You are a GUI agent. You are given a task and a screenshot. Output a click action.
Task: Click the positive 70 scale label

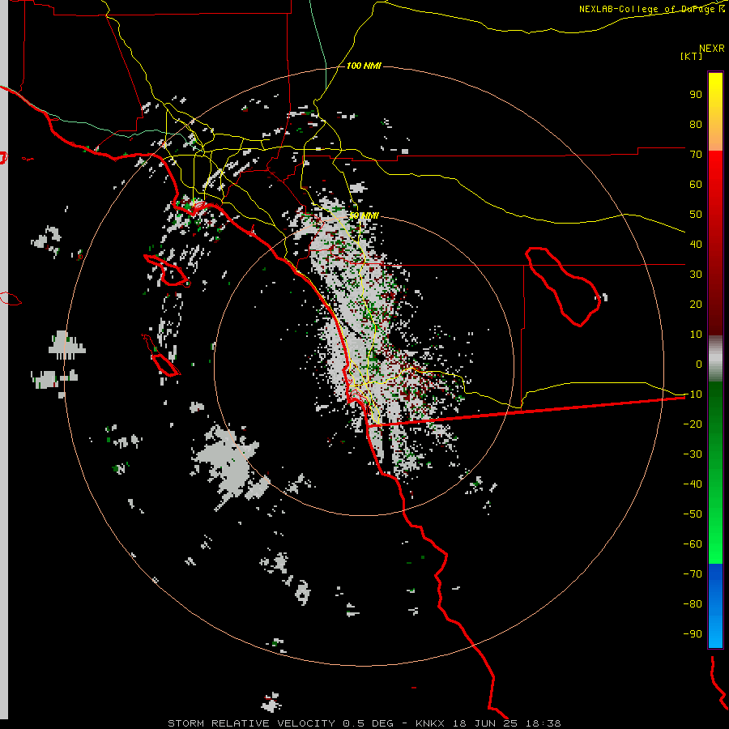tap(696, 155)
